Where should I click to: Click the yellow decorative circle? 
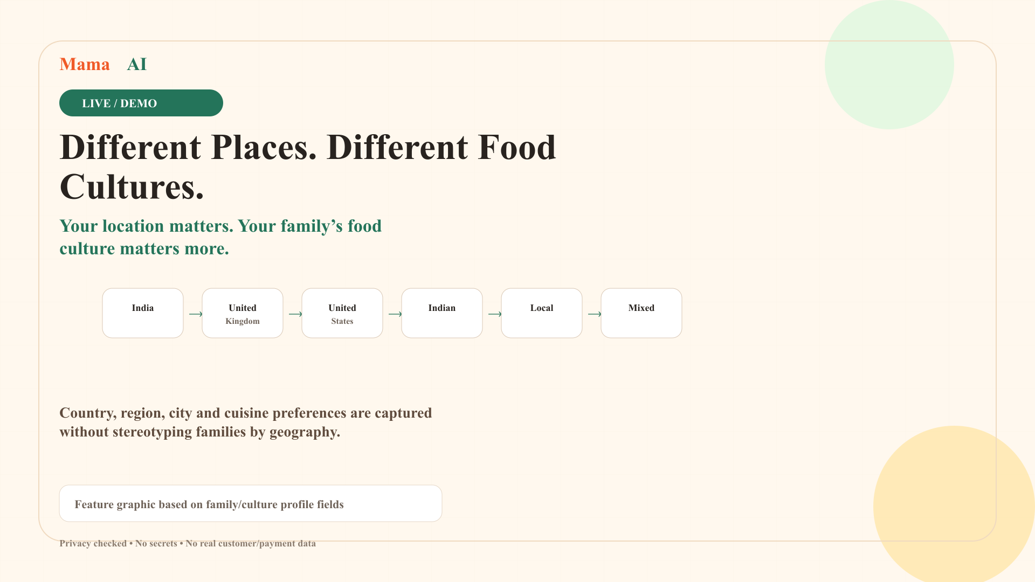pos(954,504)
